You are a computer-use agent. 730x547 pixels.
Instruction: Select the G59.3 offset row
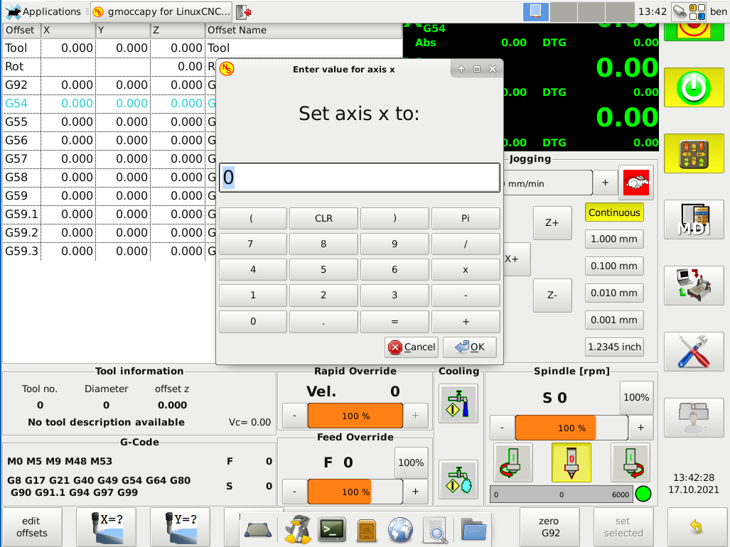click(x=109, y=251)
